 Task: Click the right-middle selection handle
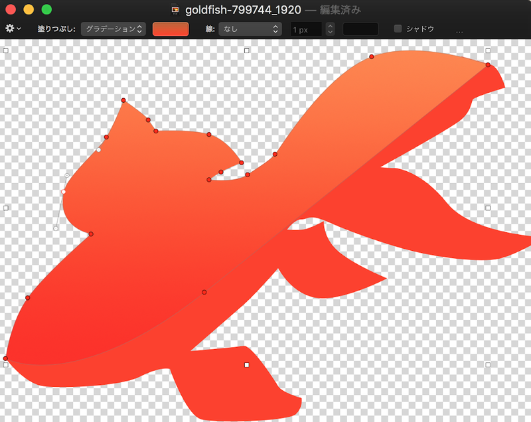click(x=488, y=208)
